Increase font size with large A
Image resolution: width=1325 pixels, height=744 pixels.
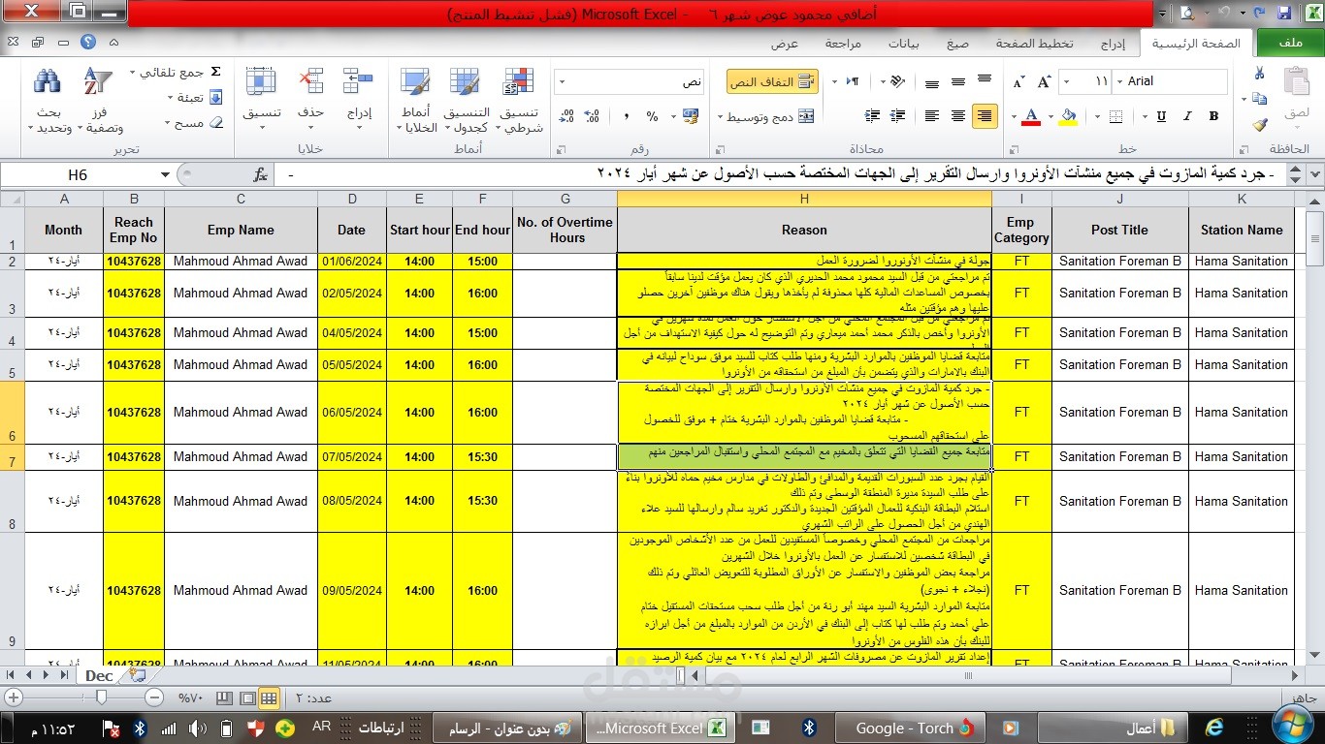1044,81
